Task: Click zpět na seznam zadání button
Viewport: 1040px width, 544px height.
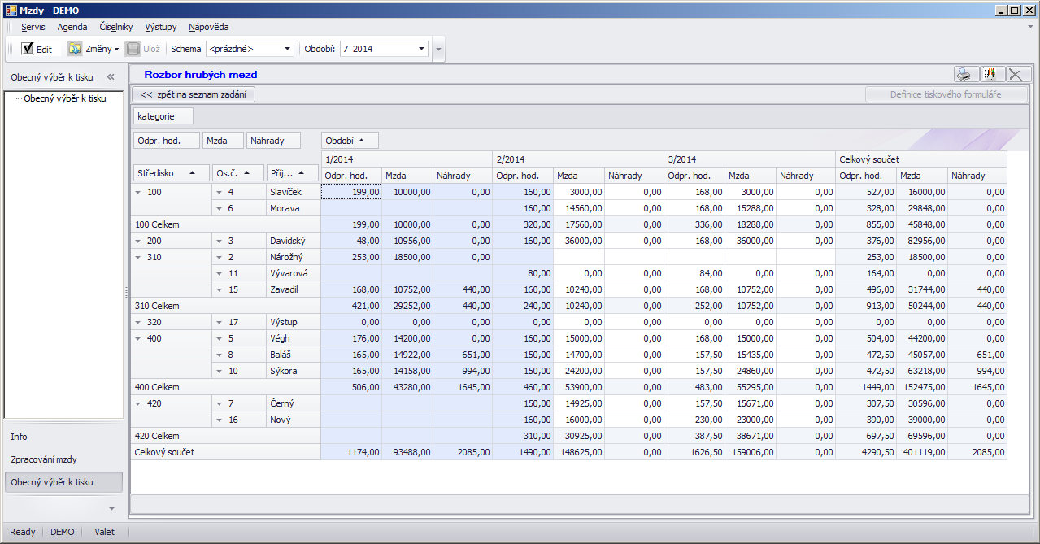Action: click(194, 94)
